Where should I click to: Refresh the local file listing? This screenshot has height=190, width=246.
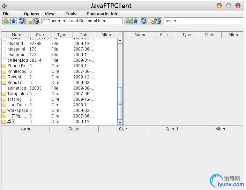[x=21, y=21]
